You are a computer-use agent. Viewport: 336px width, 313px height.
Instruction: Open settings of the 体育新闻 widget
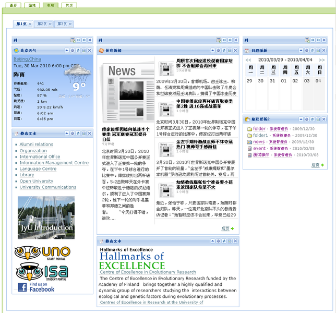(x=218, y=51)
